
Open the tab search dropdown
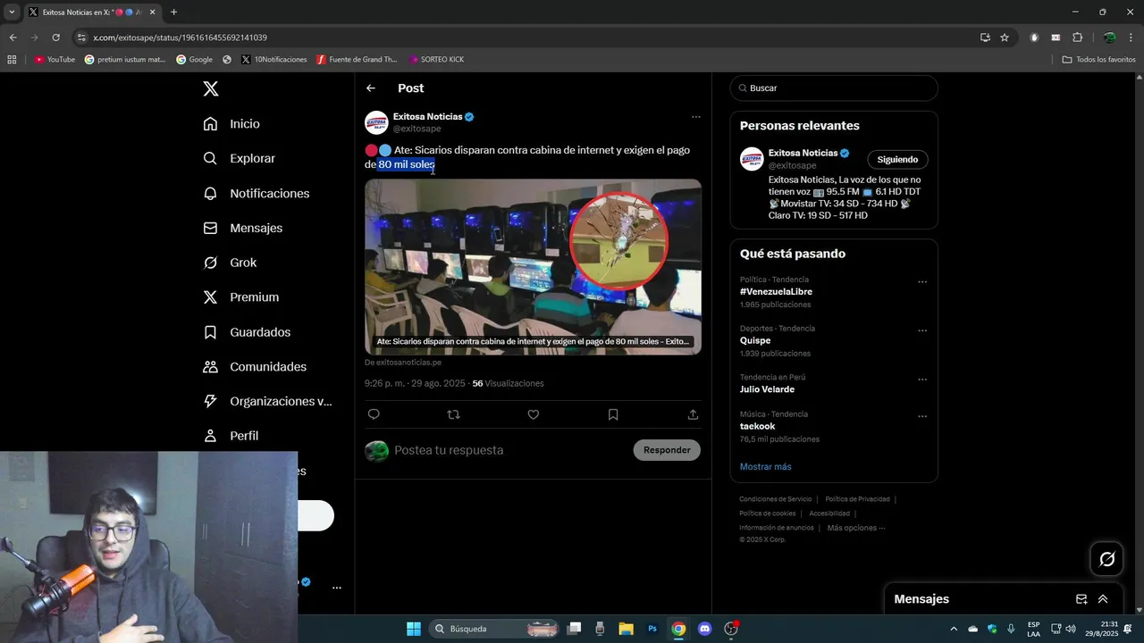pyautogui.click(x=12, y=13)
